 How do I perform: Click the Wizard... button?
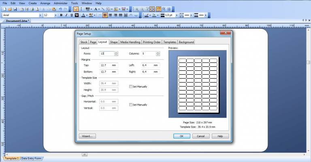point(87,136)
